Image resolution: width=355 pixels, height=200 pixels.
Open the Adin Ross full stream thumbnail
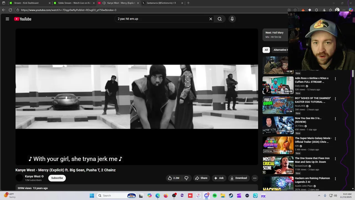click(x=278, y=85)
